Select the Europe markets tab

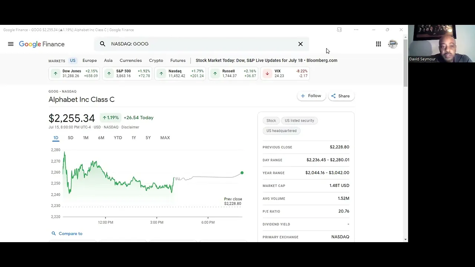click(x=89, y=60)
